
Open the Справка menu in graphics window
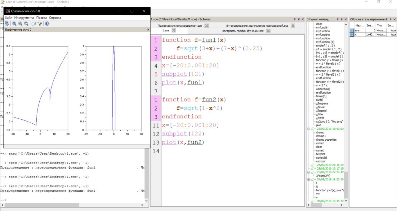(55, 18)
